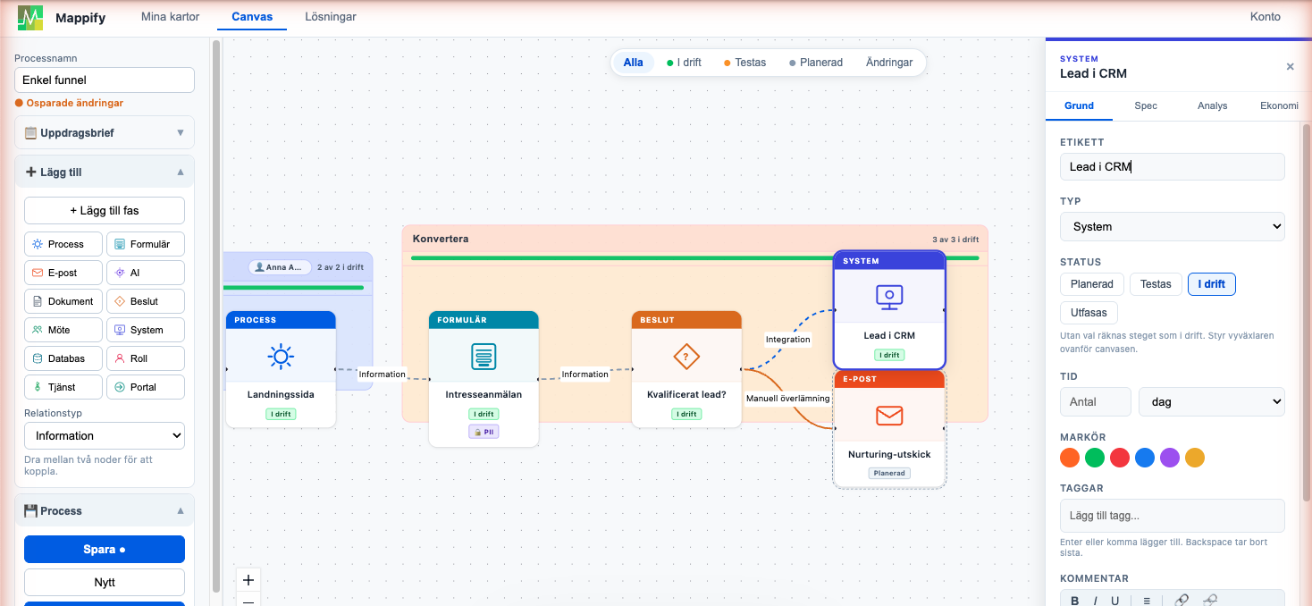Collapse the Process save section
This screenshot has width=1312, height=606.
pyautogui.click(x=105, y=511)
